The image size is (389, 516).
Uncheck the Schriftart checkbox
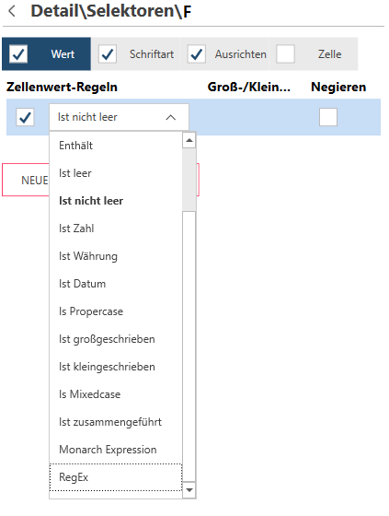(x=108, y=54)
